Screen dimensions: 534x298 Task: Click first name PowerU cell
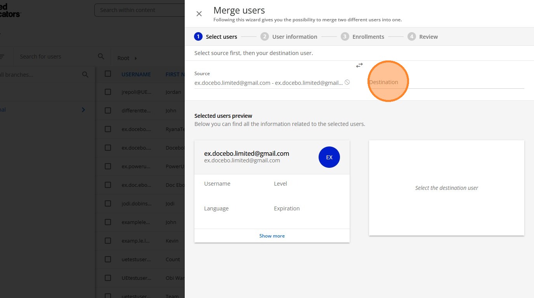point(175,166)
